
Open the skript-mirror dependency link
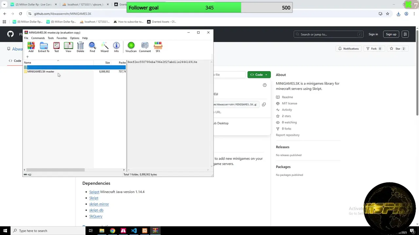point(99,204)
